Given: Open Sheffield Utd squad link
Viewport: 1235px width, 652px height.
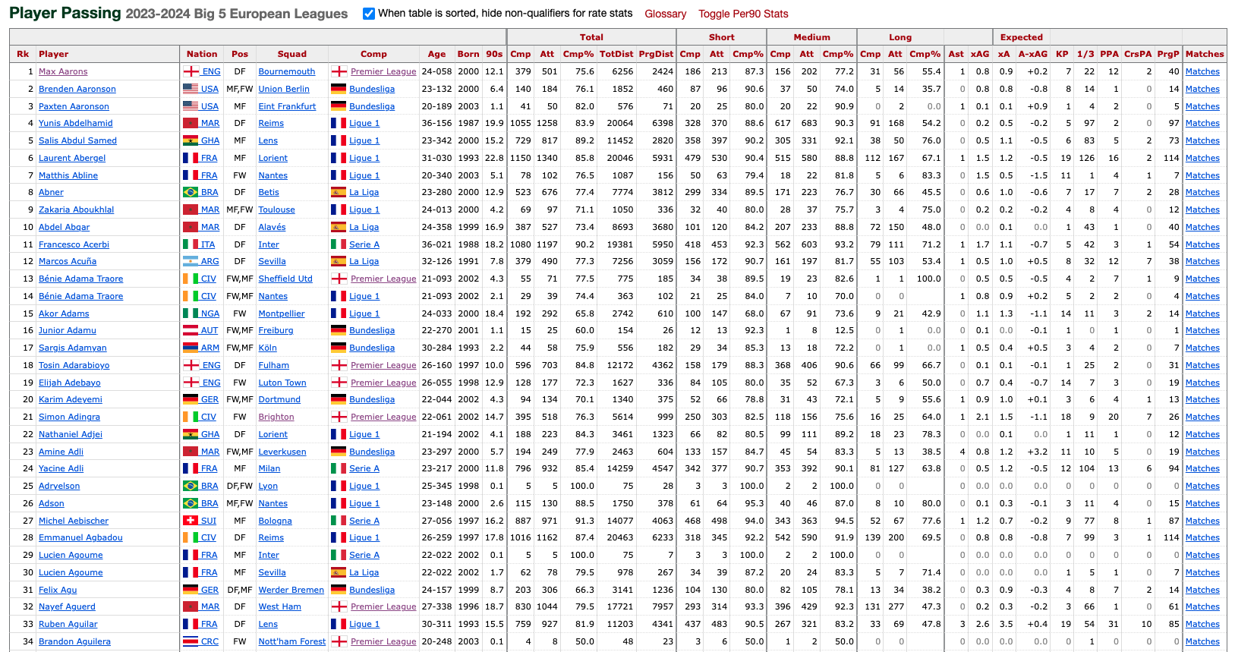Looking at the screenshot, I should tap(285, 279).
